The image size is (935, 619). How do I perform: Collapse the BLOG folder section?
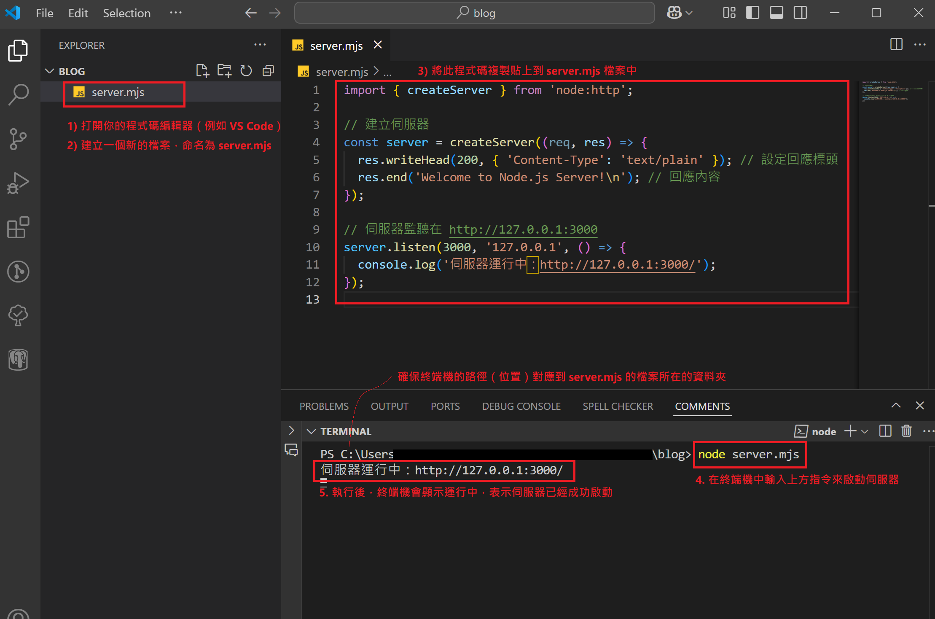[x=50, y=71]
